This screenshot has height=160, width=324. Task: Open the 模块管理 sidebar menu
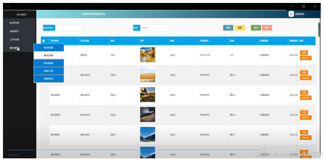(x=14, y=48)
